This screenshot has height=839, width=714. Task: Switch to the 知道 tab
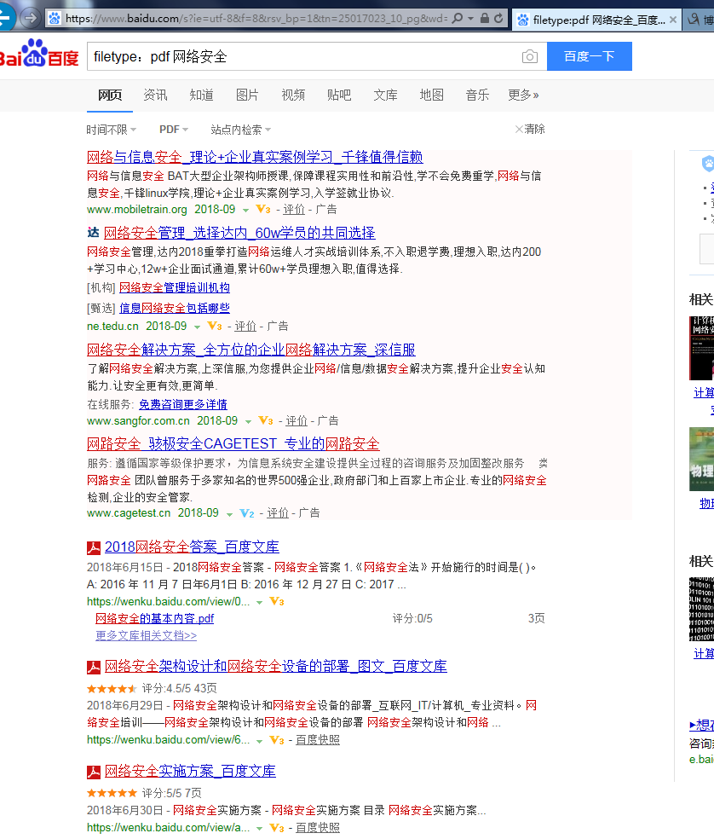click(x=202, y=95)
